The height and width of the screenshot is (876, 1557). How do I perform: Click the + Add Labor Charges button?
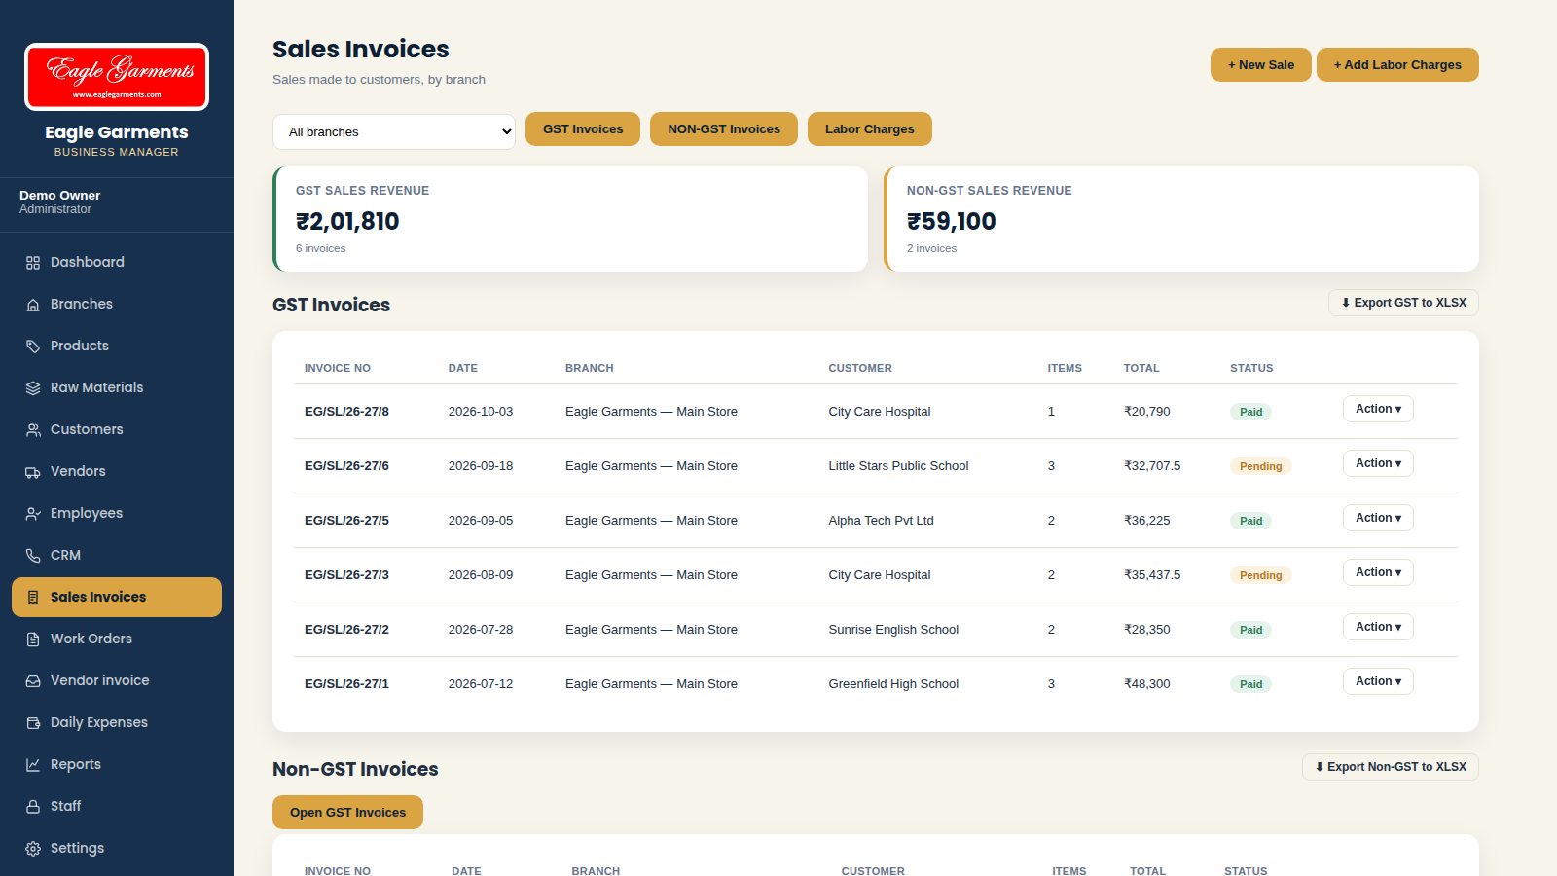coord(1397,65)
